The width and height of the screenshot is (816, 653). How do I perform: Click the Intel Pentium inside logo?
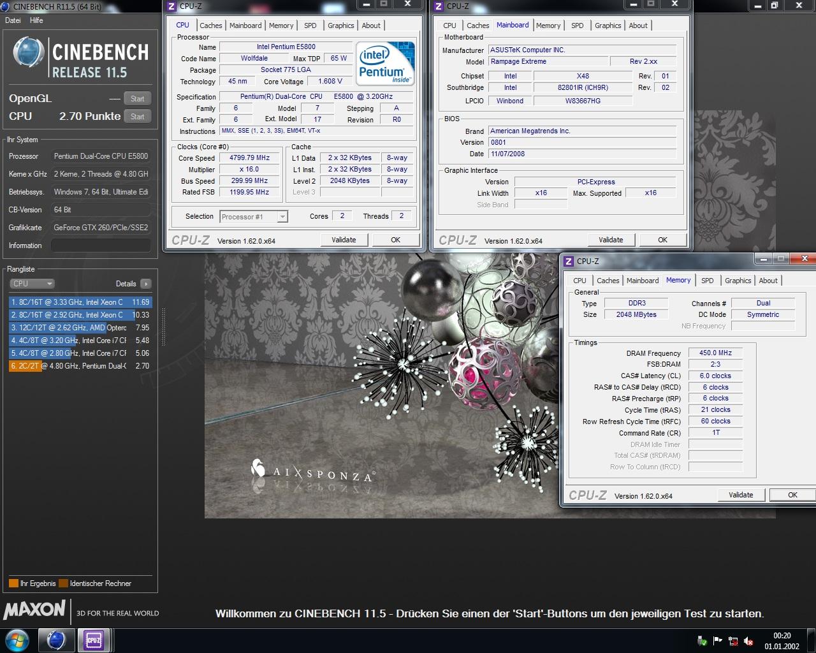pyautogui.click(x=385, y=64)
